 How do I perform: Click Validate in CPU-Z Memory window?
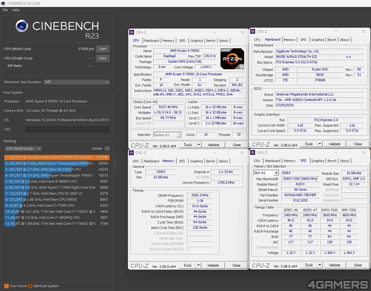[x=213, y=265]
